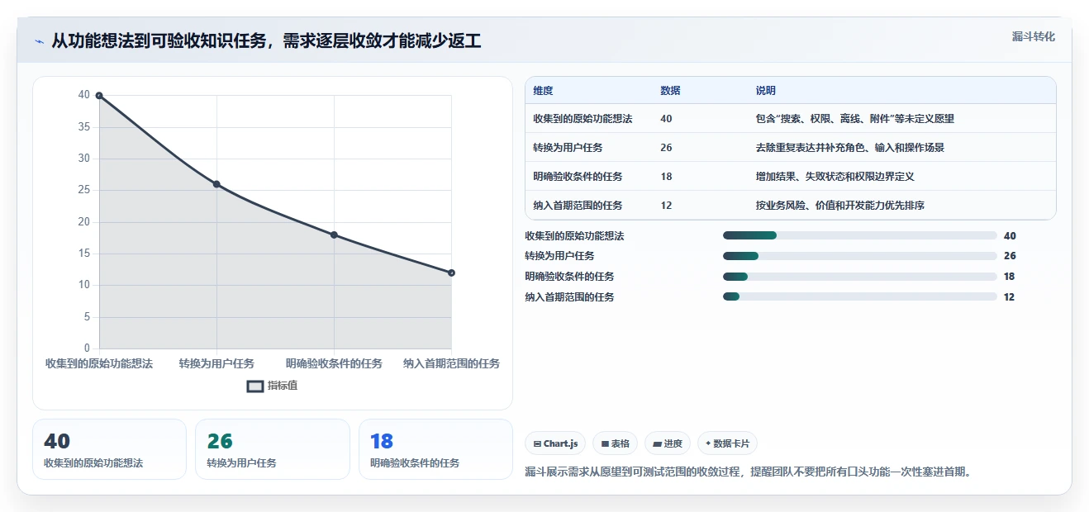Viewport: 1089px width, 512px height.
Task: Click x-axis label 收集到的原始功能想法
Action: coord(99,363)
